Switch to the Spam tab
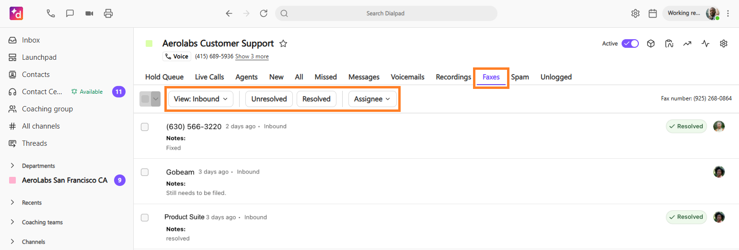 pos(520,77)
